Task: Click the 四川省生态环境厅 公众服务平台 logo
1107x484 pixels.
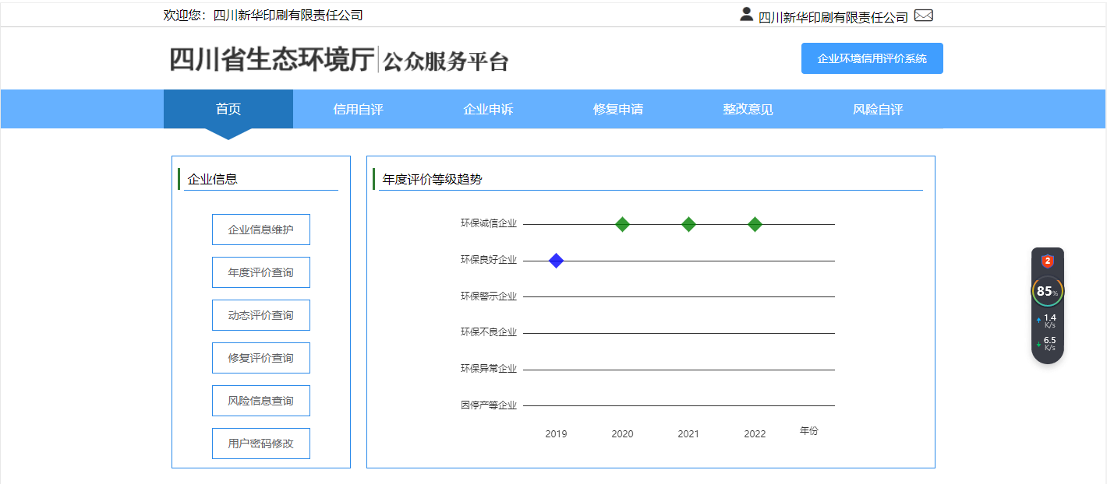Action: tap(339, 60)
